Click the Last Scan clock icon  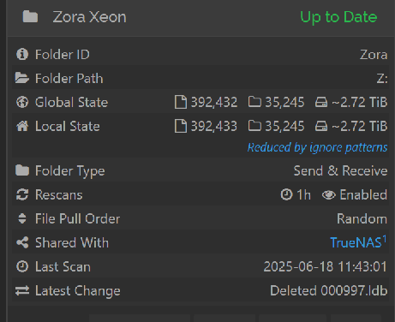pyautogui.click(x=22, y=266)
